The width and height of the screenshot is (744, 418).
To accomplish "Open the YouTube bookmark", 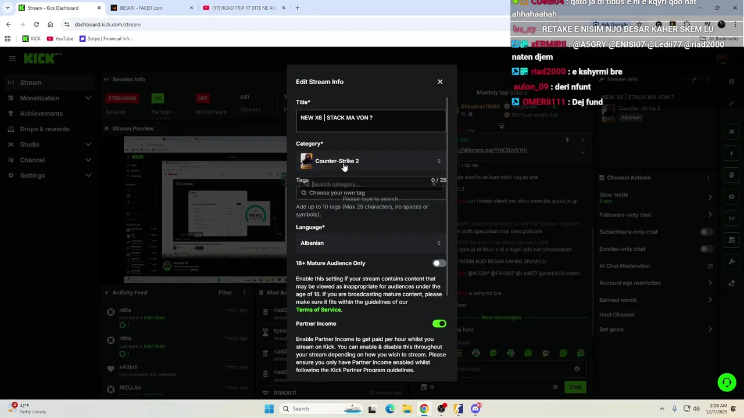I will click(60, 39).
